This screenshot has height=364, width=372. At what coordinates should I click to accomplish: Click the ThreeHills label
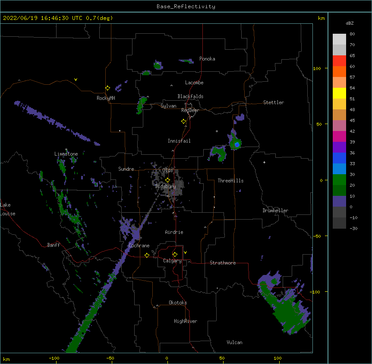pyautogui.click(x=230, y=181)
